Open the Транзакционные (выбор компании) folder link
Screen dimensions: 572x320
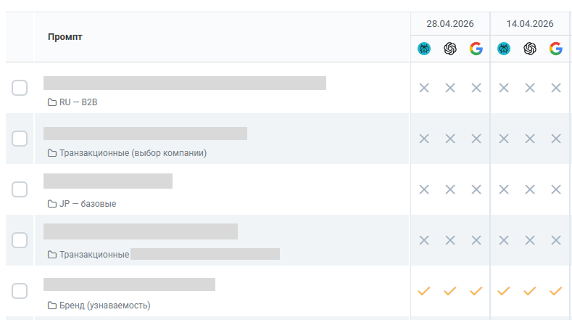pos(133,153)
